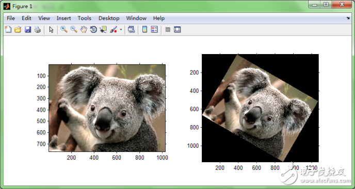The width and height of the screenshot is (355, 189).
Task: Choose the Rotate 3D tool
Action: click(x=93, y=30)
